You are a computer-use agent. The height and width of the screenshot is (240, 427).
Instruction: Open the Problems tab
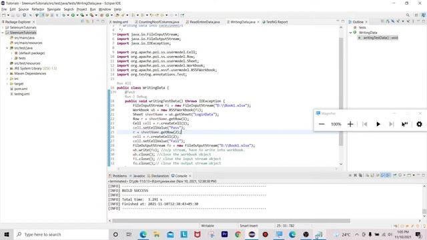point(117,176)
